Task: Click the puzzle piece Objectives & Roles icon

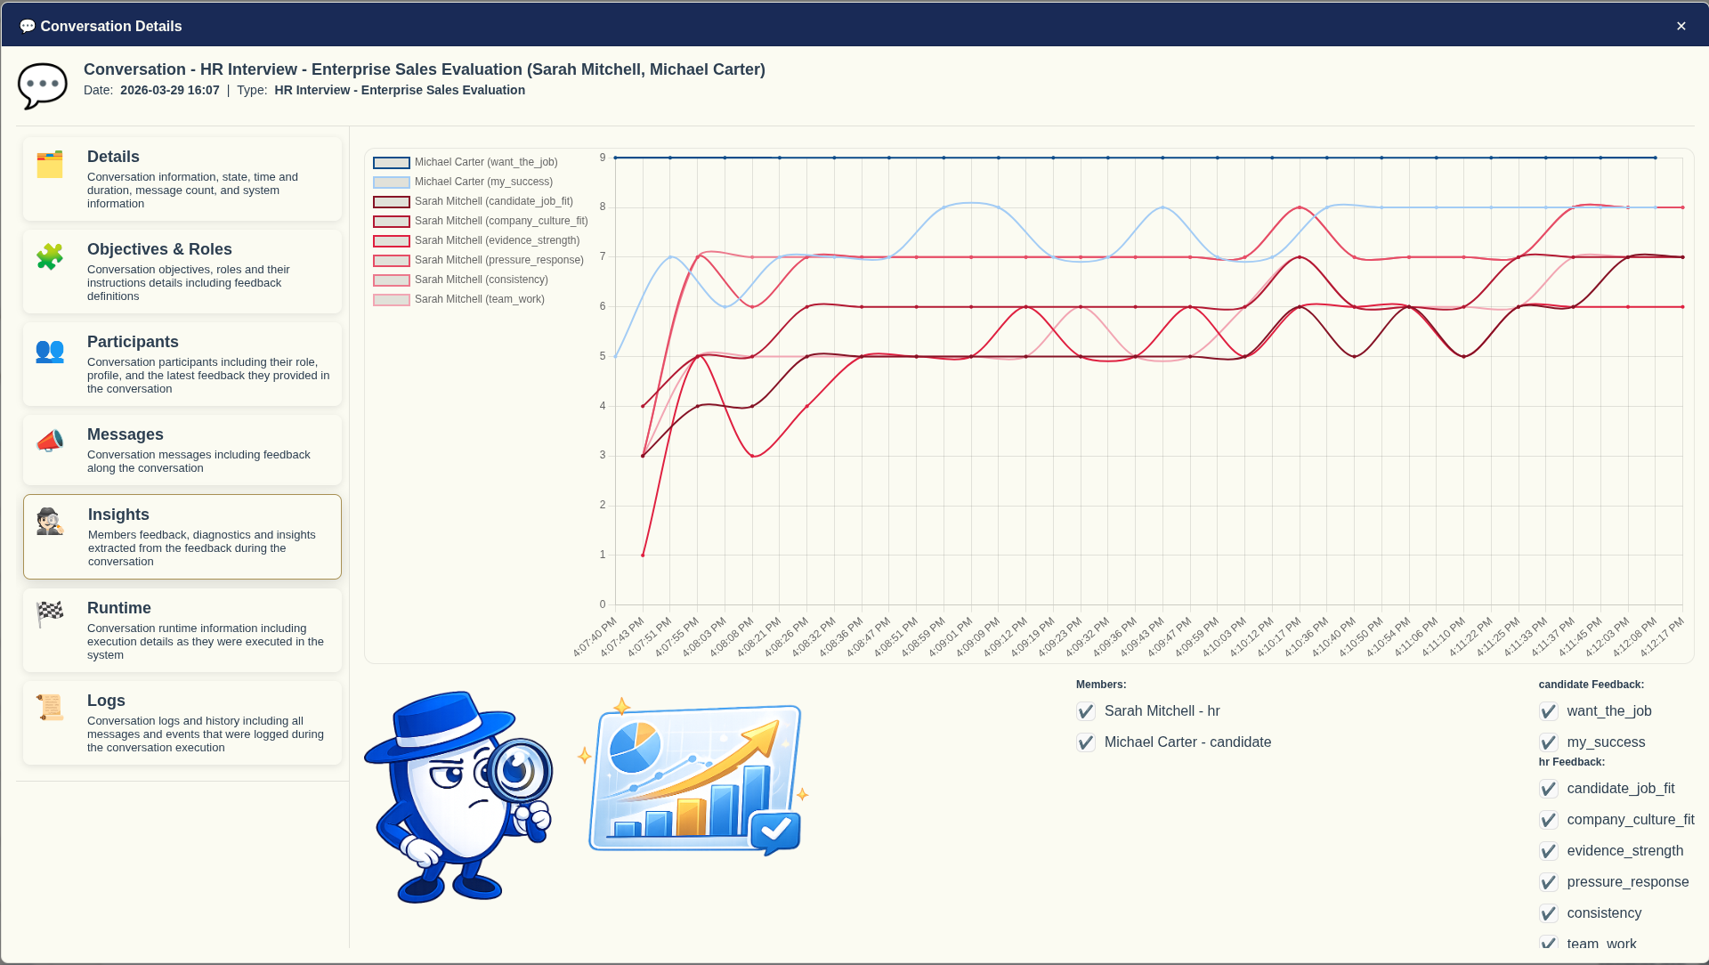Action: (x=50, y=257)
